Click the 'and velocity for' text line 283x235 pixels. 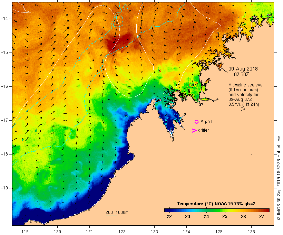243,95
